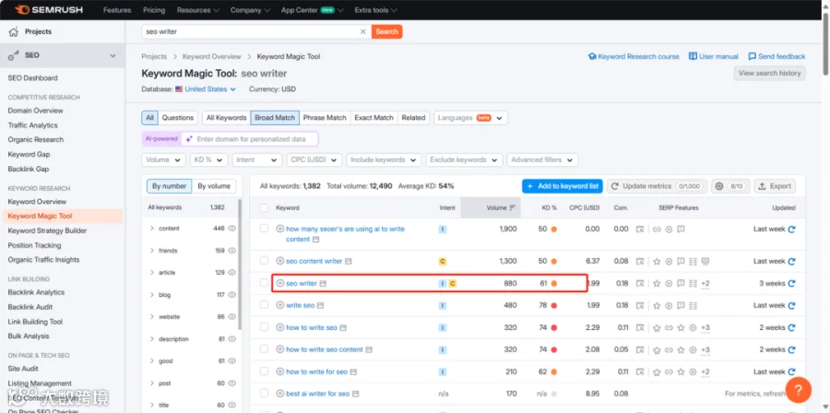Sort by Volume column icon
830x413 pixels.
point(513,207)
